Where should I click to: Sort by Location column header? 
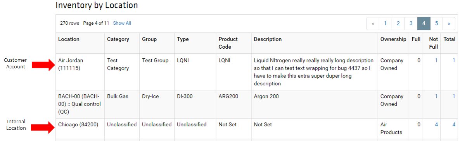(x=69, y=39)
